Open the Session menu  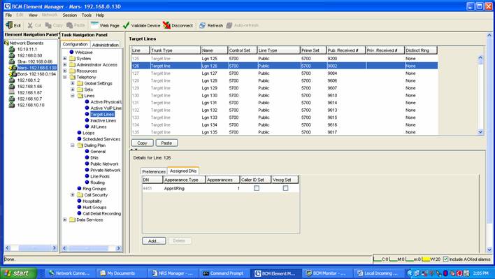coord(69,15)
